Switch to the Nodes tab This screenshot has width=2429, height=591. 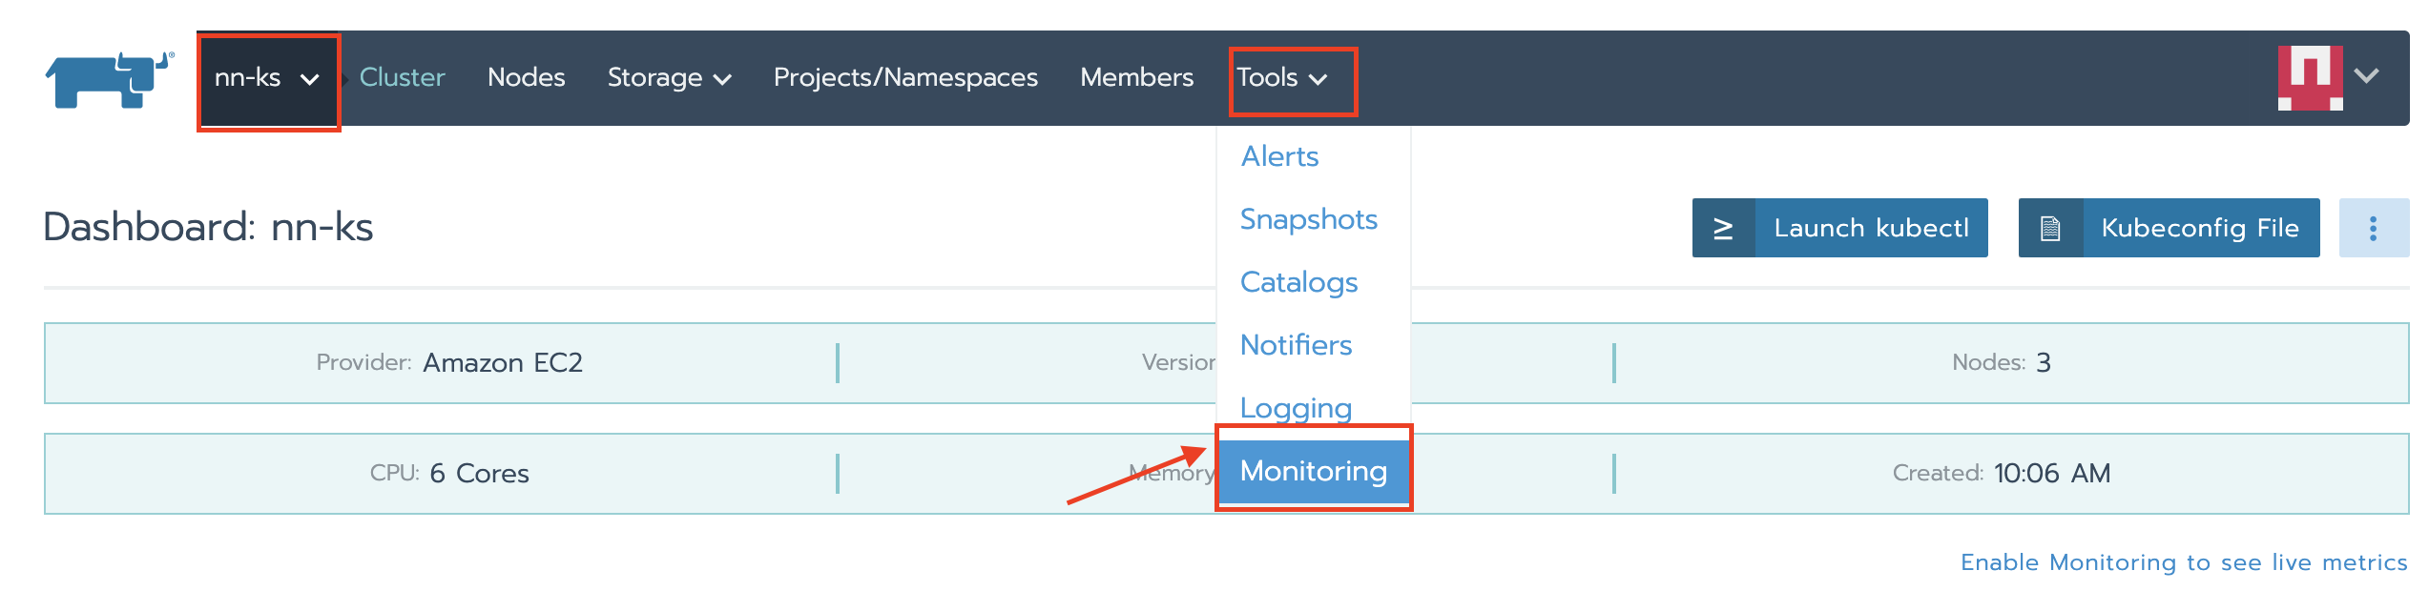click(526, 78)
